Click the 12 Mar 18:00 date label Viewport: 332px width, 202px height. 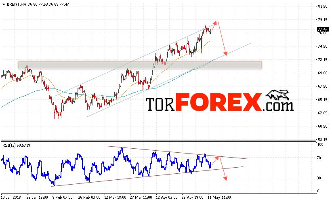pos(115,197)
